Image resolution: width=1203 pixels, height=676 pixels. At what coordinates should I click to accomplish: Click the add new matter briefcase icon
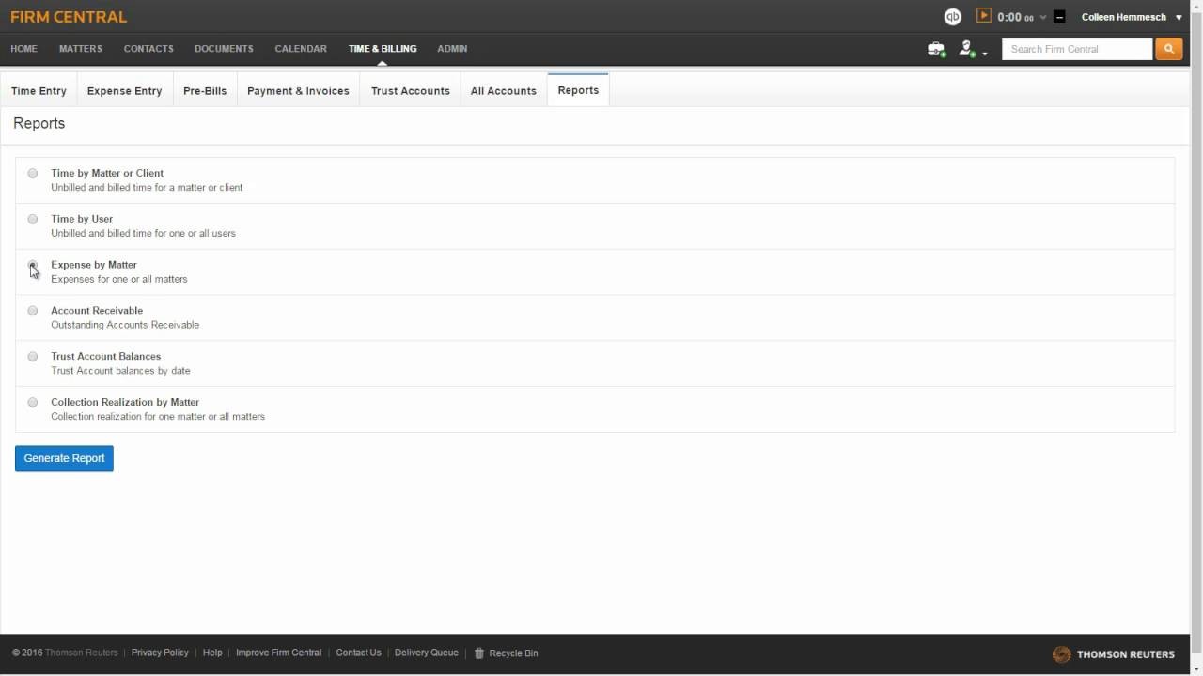[935, 49]
